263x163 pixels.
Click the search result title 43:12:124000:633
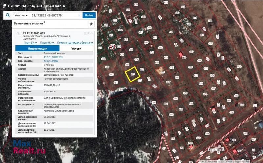(x=34, y=33)
